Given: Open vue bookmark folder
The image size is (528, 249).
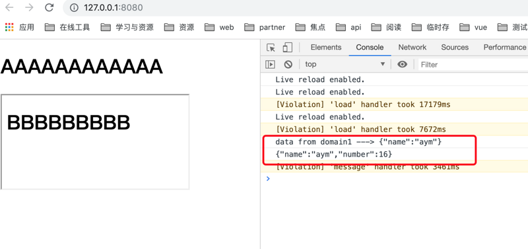Looking at the screenshot, I should [473, 27].
